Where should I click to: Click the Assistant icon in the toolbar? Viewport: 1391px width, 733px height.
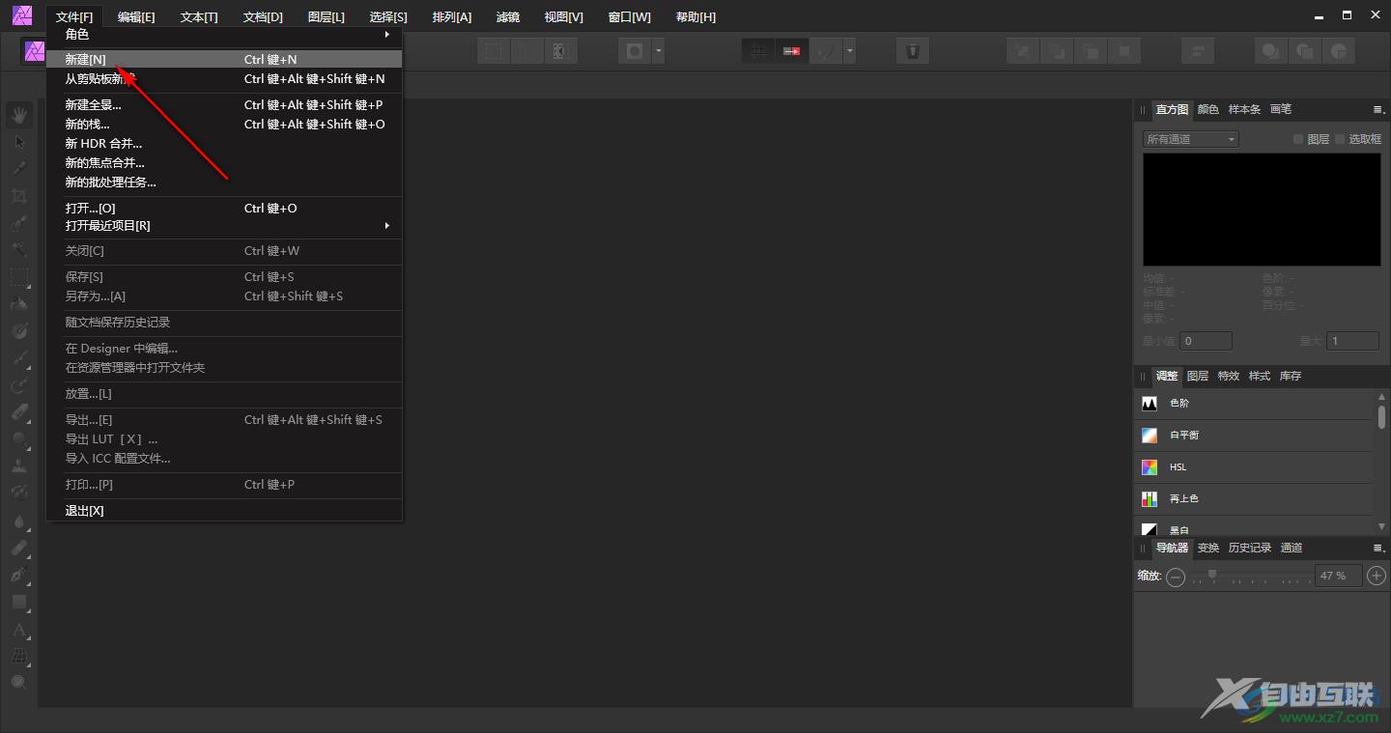[x=912, y=51]
